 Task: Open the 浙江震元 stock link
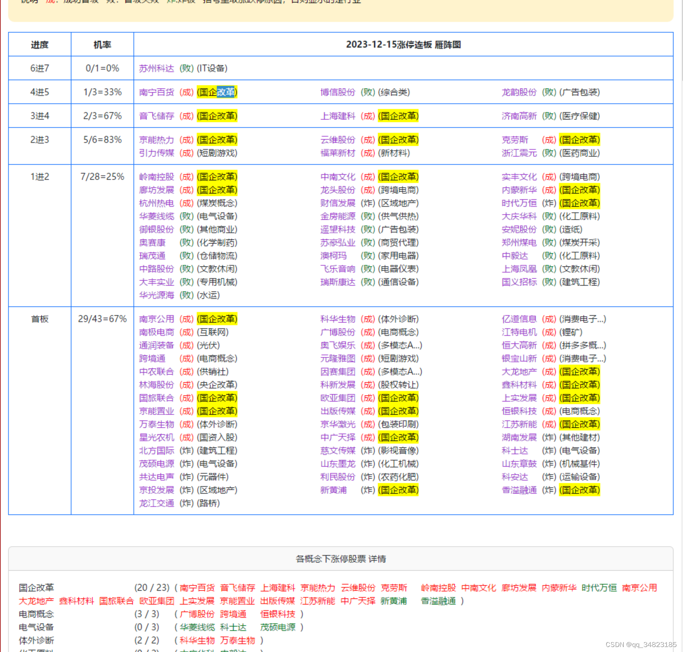click(519, 153)
